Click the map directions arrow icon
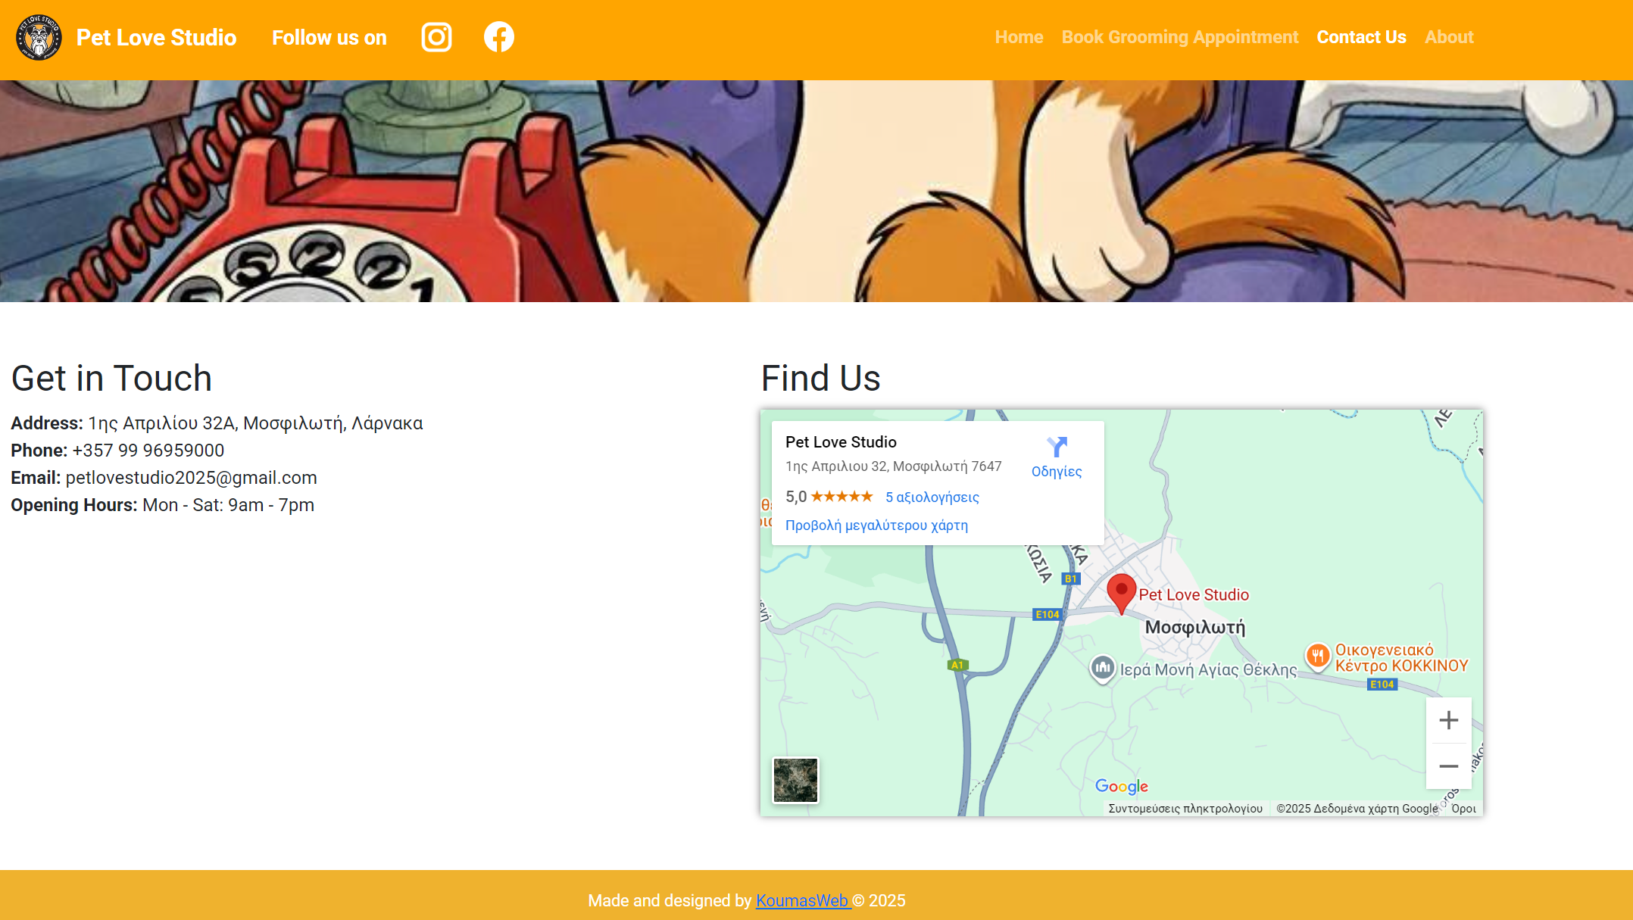 1057,446
